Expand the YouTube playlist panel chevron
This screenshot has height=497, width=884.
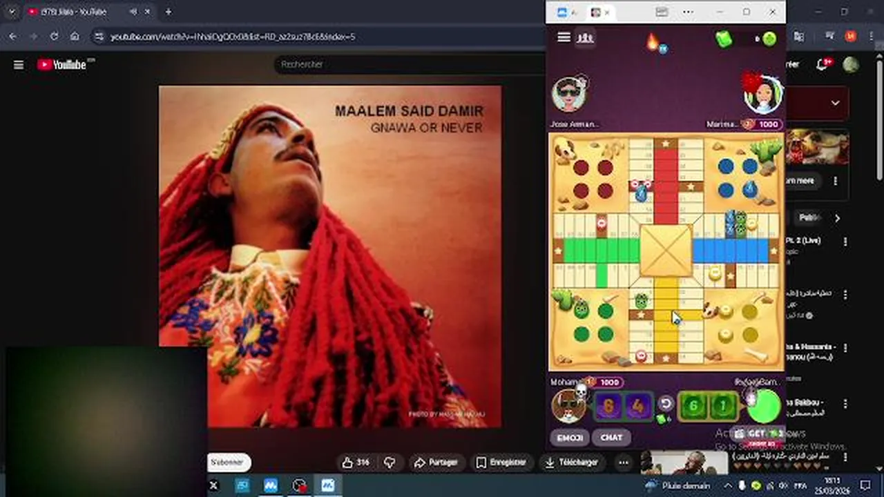click(x=835, y=104)
